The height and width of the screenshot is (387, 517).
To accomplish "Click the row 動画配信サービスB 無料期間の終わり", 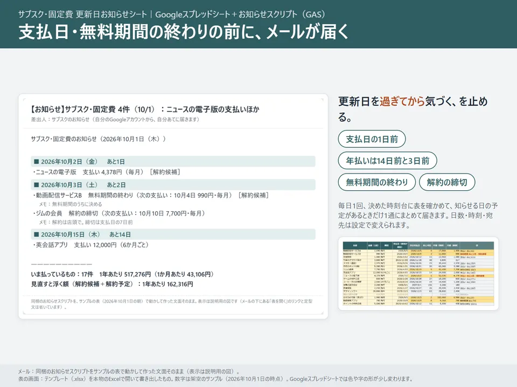I will tap(151, 195).
